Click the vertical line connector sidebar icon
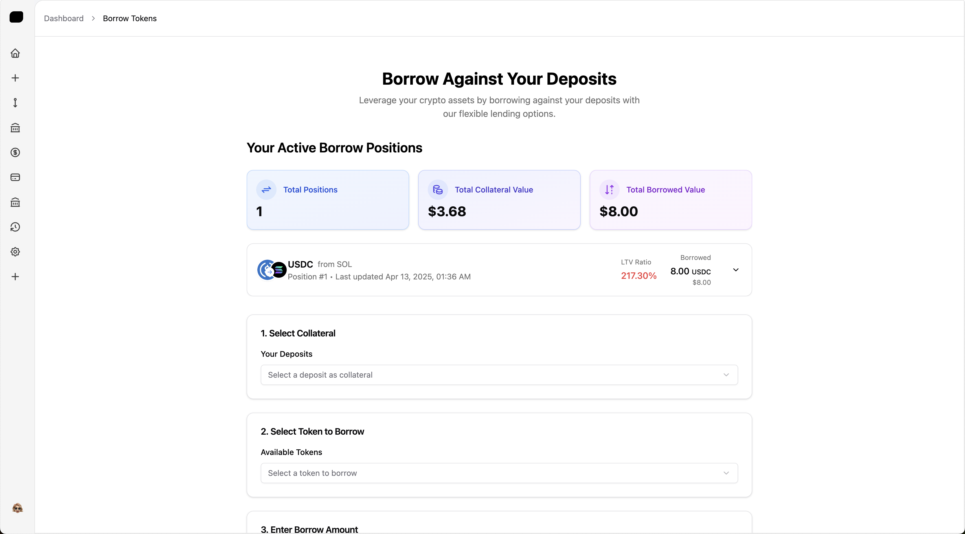 coord(15,103)
